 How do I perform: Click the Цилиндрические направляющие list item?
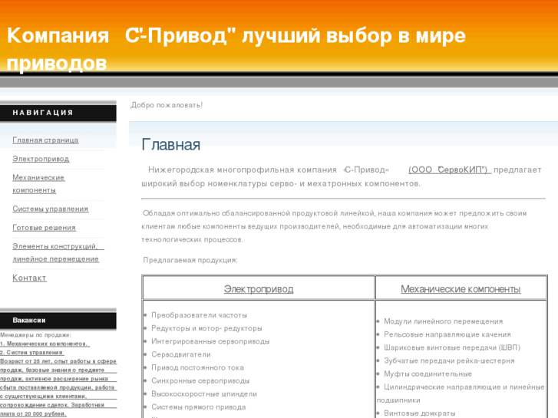461,393
